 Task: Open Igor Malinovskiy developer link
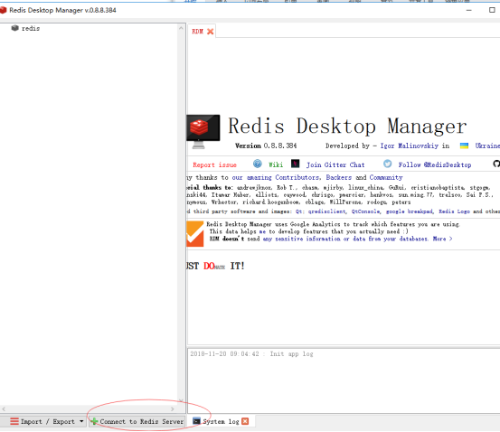[x=409, y=146]
